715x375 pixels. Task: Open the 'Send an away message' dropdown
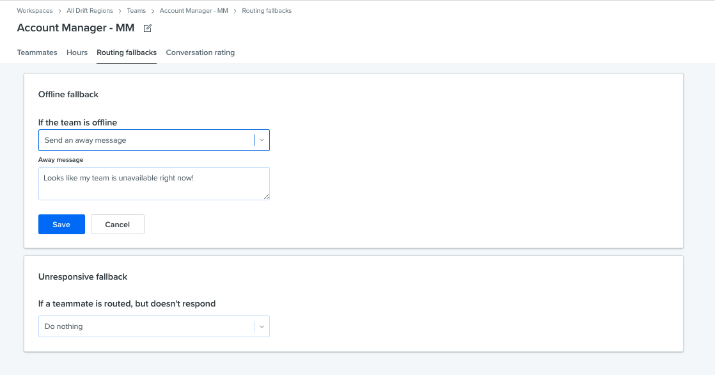[154, 140]
